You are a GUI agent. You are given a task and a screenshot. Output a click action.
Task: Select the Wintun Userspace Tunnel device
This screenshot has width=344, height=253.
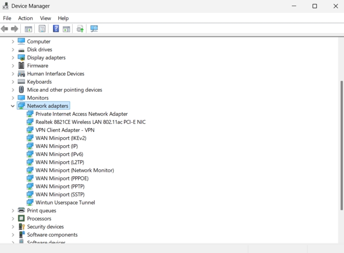click(x=65, y=203)
